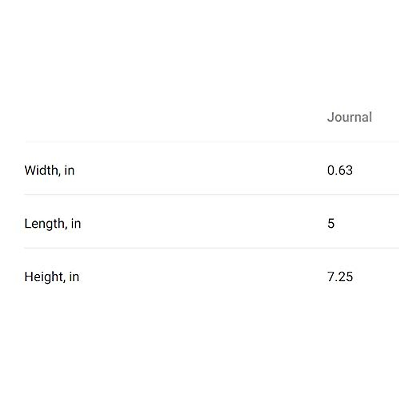Image resolution: width=399 pixels, height=399 pixels.
Task: Click the 7.25 height value
Action: pyautogui.click(x=340, y=277)
